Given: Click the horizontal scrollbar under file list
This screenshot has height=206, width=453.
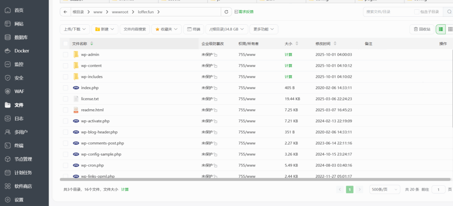Looking at the screenshot, I should tap(252, 179).
